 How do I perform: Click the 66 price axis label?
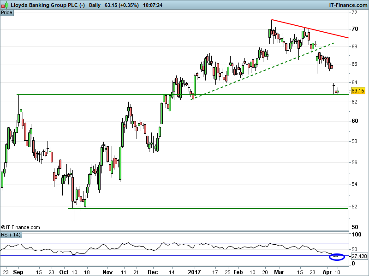(x=354, y=64)
